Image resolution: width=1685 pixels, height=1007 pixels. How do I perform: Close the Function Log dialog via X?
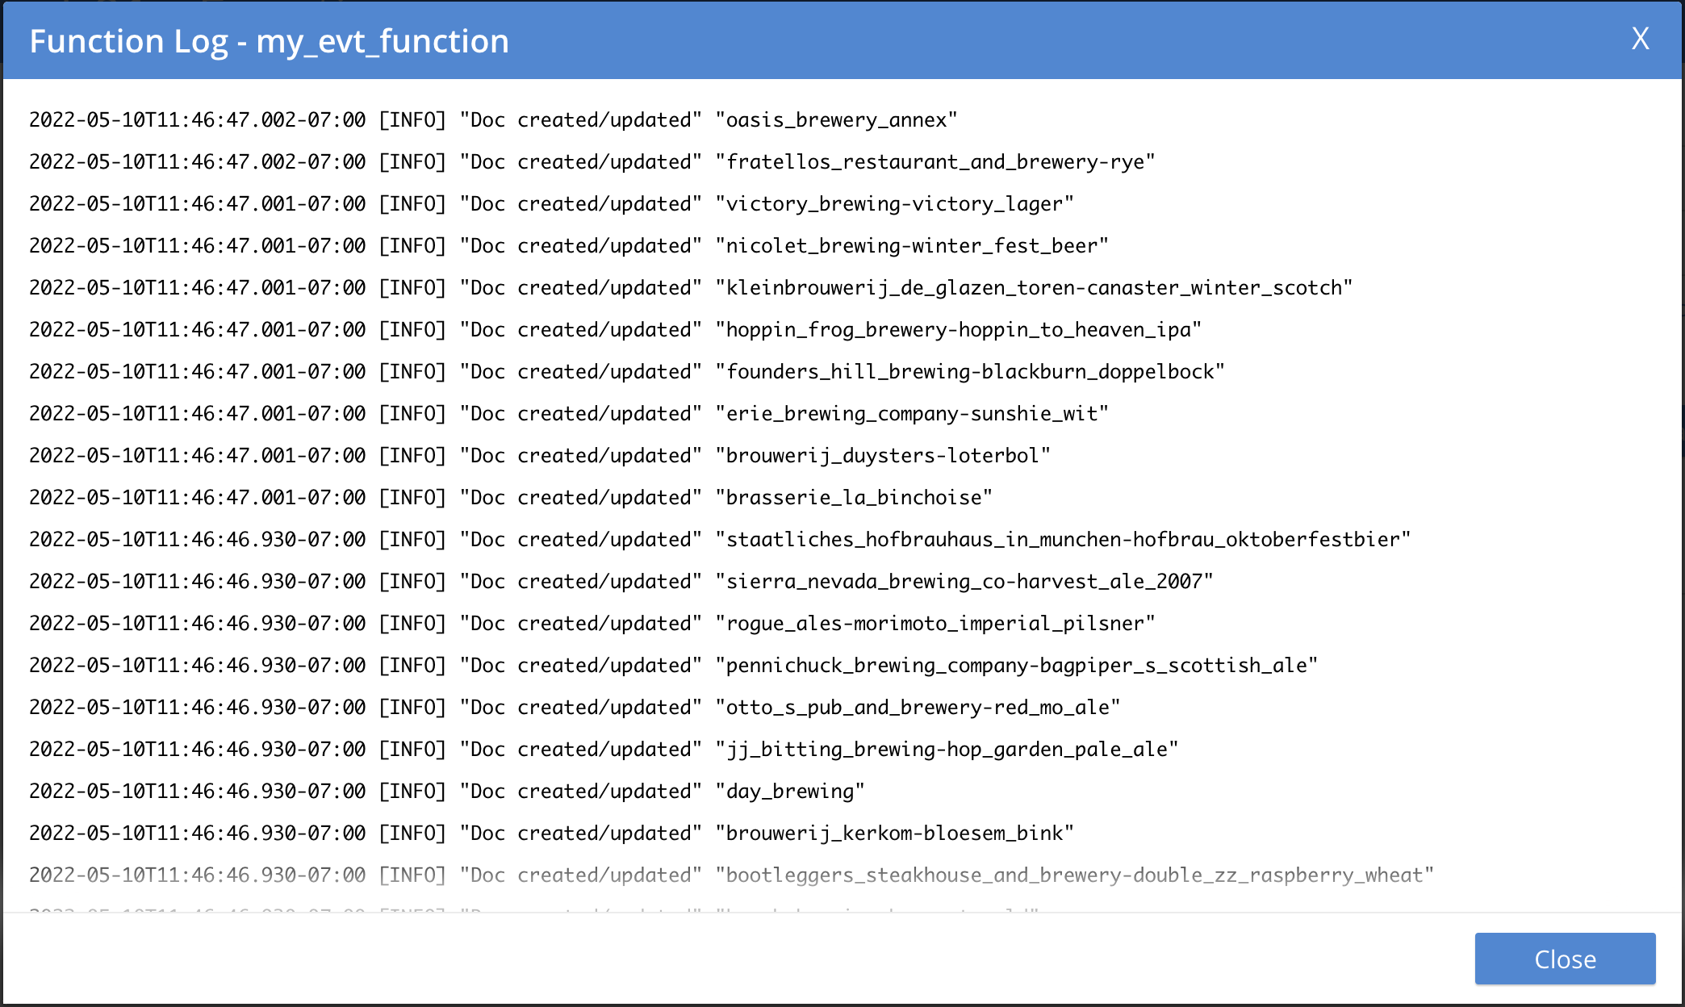pos(1640,39)
